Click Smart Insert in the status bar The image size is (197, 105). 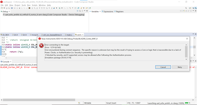[x=111, y=103]
